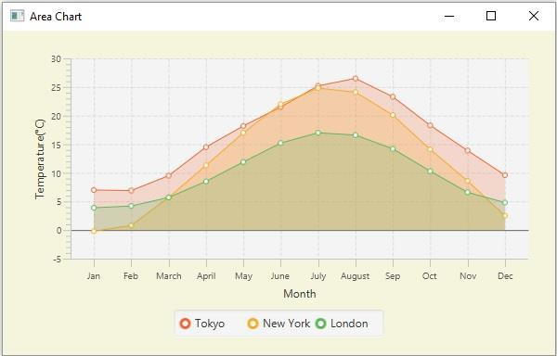Close the Area Chart window
The width and height of the screenshot is (557, 356).
(534, 16)
